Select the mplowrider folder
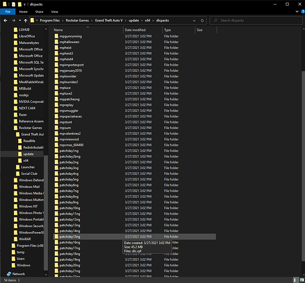This screenshot has height=283, width=305. coord(68,76)
